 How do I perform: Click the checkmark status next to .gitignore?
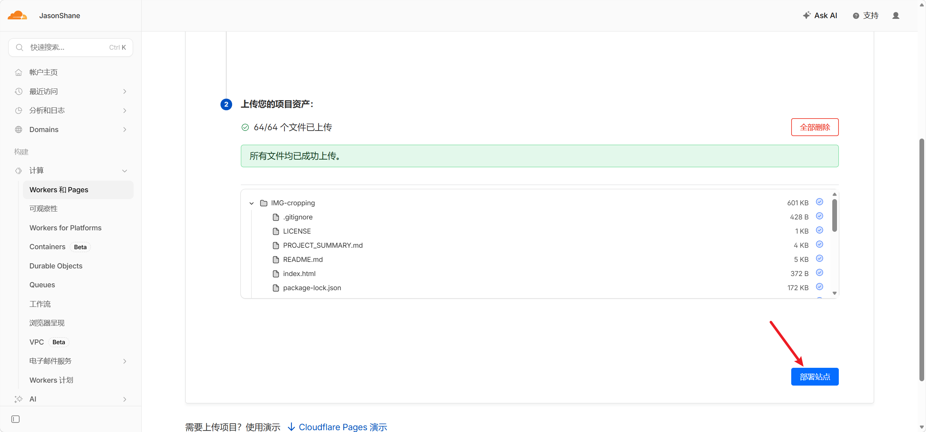click(x=819, y=216)
